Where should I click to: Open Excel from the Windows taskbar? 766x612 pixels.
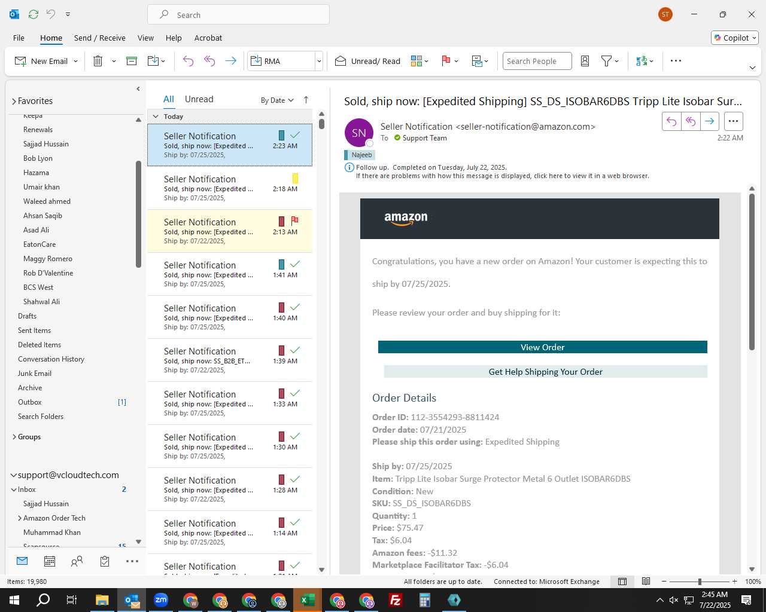(x=308, y=600)
